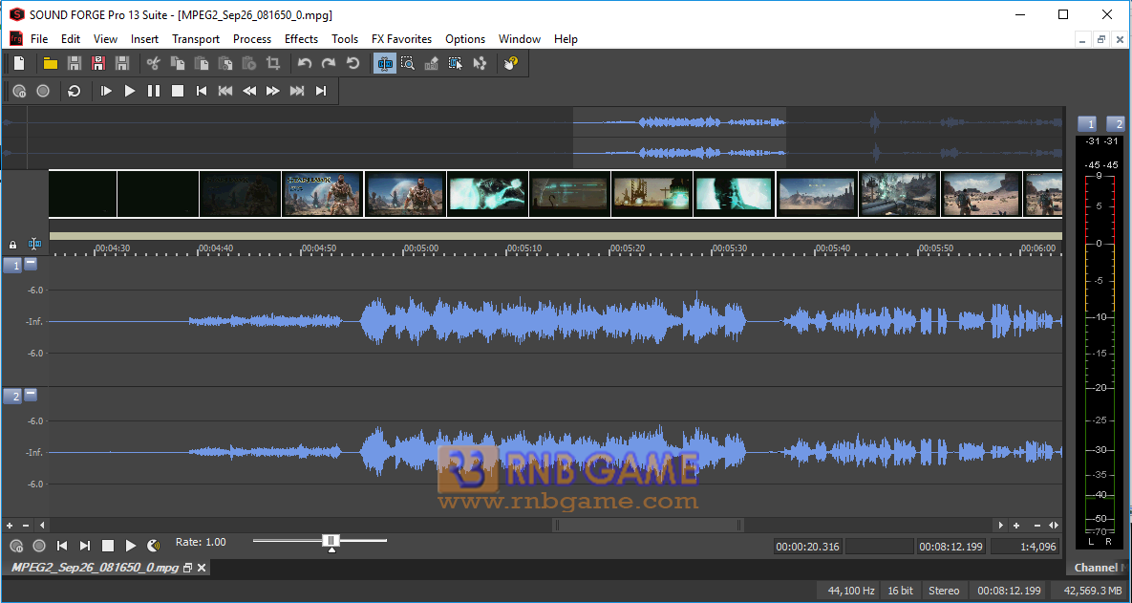Click the video thumbnail above the 00:05:00 mark
Image resolution: width=1132 pixels, height=603 pixels.
405,194
